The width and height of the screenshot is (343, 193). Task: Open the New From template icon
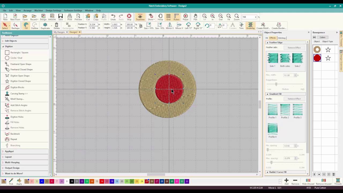[x=15, y=17]
